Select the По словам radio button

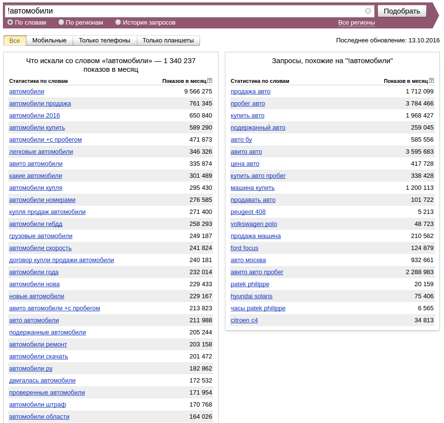tap(10, 22)
